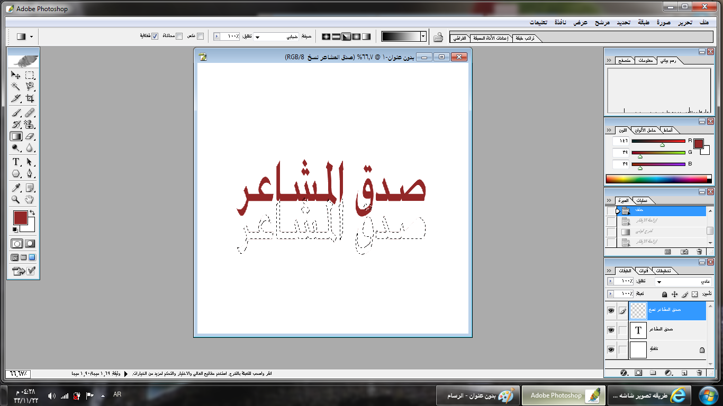Switch to Adobe Photoshop in the taskbar
The width and height of the screenshot is (723, 406).
(561, 395)
